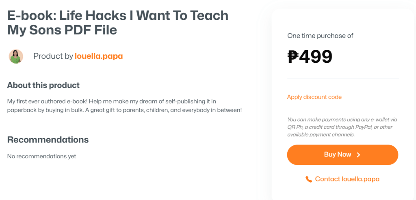Click the "One time purchase of" label

coord(320,36)
